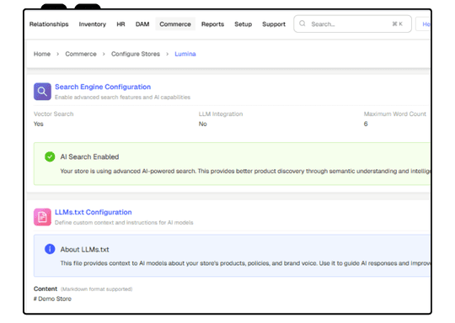Click 'Enable advanced search features' subtitle
This screenshot has height=323, width=455.
(123, 97)
